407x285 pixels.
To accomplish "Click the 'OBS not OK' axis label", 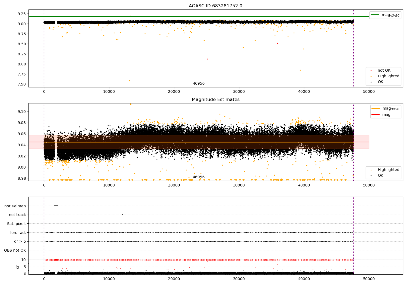I will tap(15, 250).
